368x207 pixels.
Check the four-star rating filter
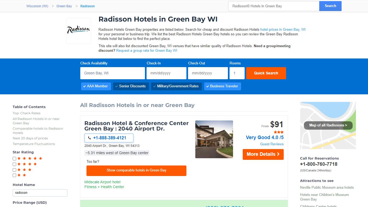pos(15,164)
